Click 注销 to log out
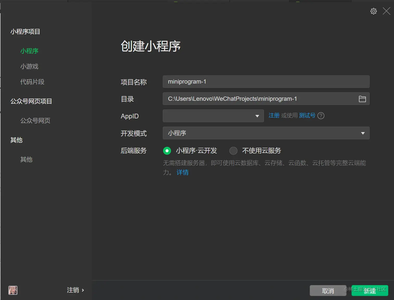Image resolution: width=394 pixels, height=300 pixels. (75, 290)
